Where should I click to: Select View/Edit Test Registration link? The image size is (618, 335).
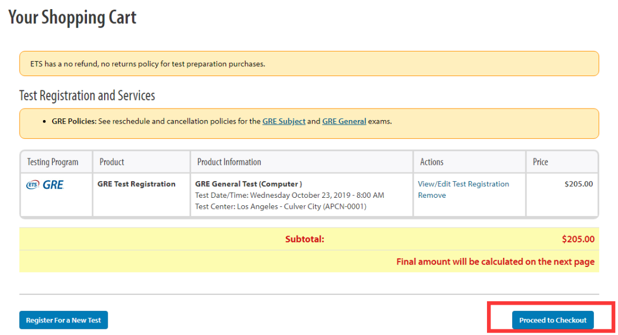[x=463, y=184]
